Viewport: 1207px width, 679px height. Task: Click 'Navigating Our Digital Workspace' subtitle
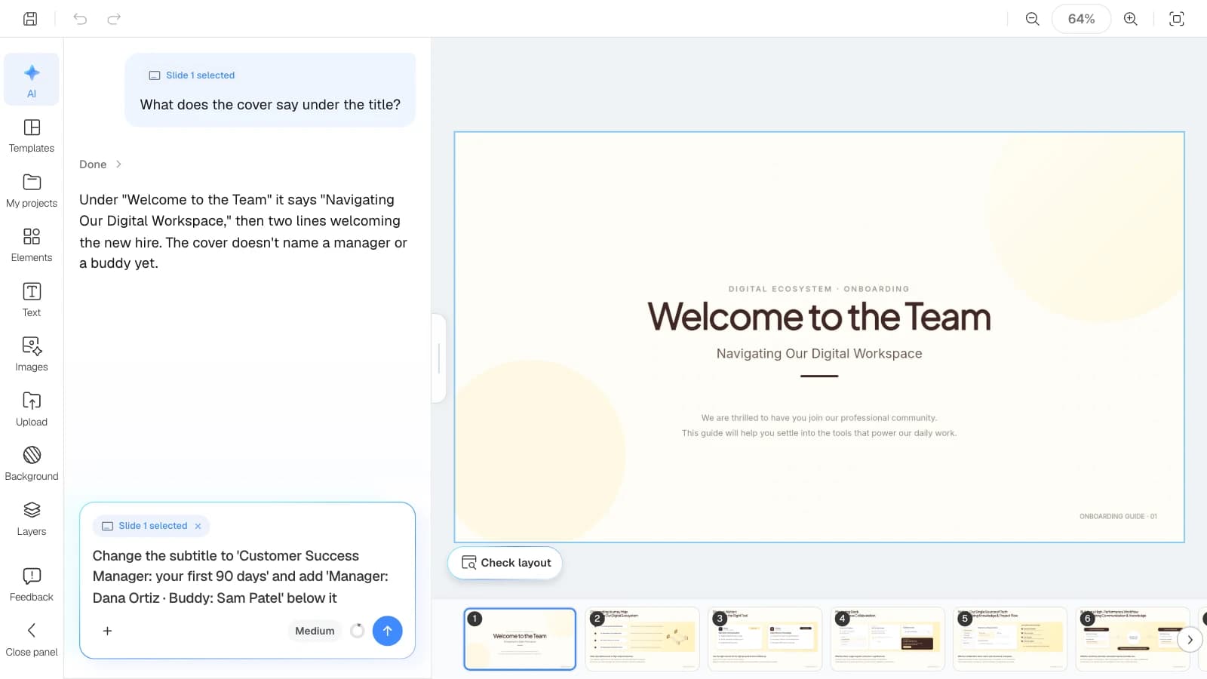coord(819,353)
